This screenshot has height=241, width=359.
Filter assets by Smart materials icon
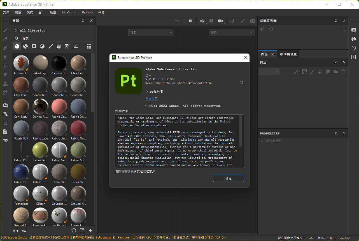(x=25, y=46)
